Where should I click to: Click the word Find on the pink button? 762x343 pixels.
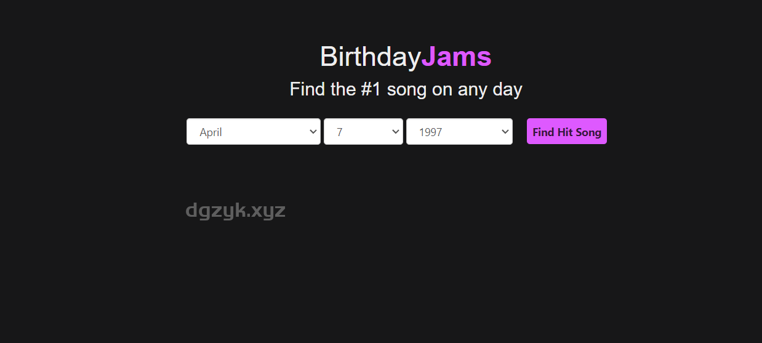[x=543, y=132]
